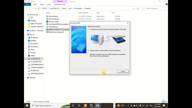Screen dimensions: 192x108
Task: Refresh the Programs folder
Action: coord(138,8)
